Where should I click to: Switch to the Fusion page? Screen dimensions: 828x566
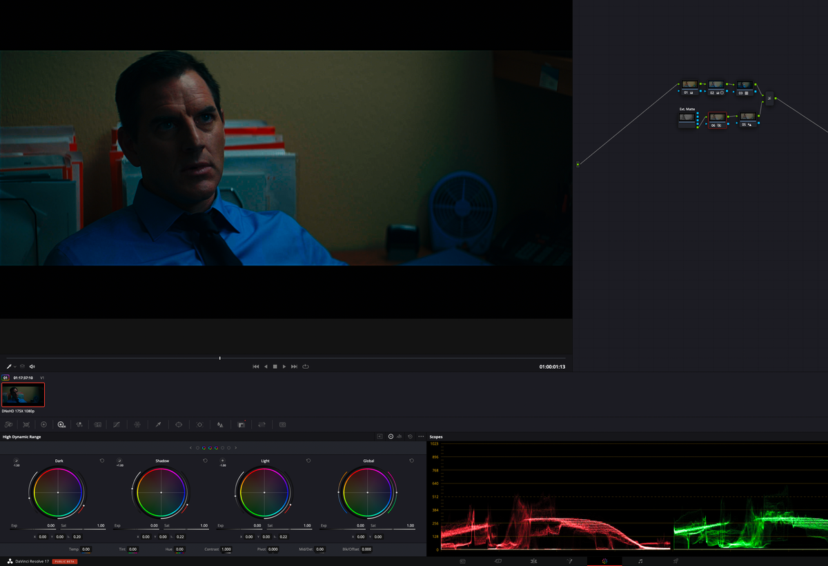[x=569, y=561]
